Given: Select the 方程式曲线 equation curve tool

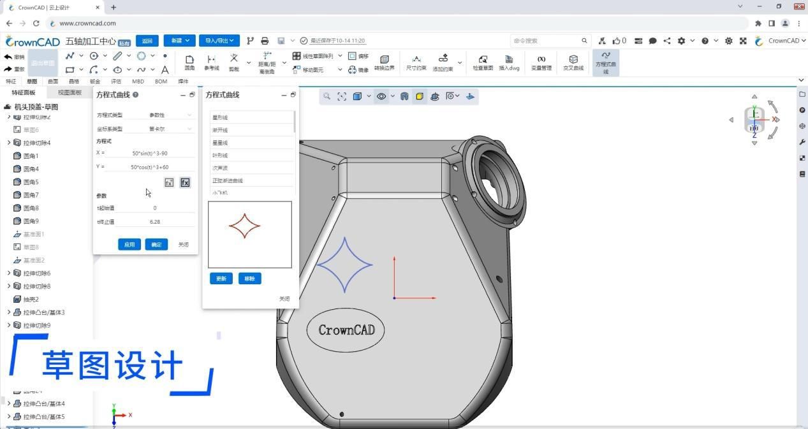Looking at the screenshot, I should click(605, 62).
